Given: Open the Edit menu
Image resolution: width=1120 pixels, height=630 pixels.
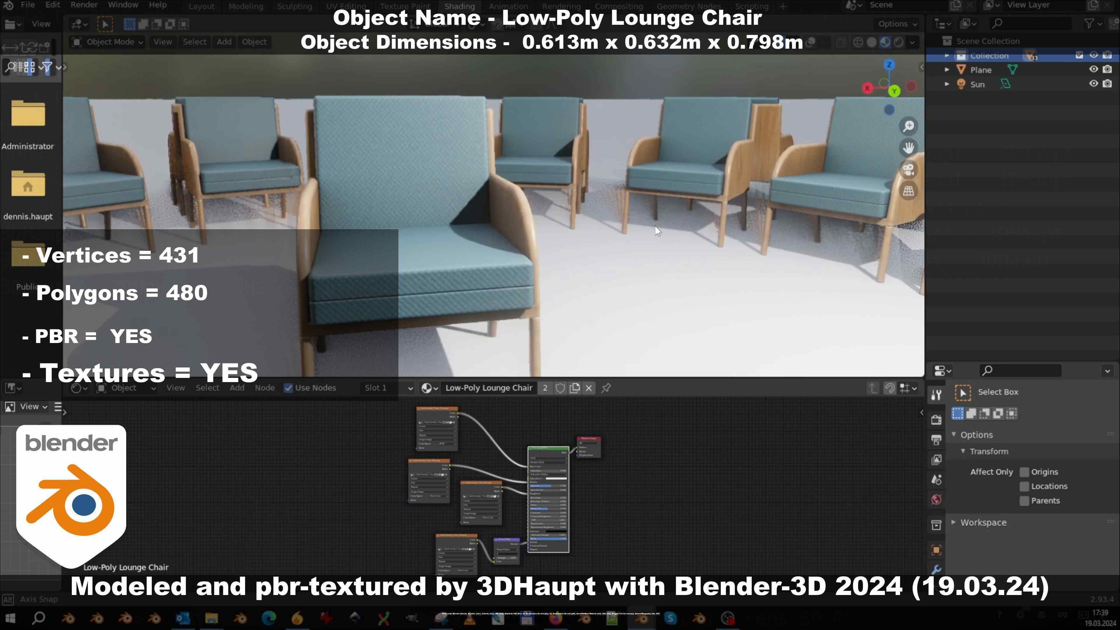Looking at the screenshot, I should tap(52, 5).
